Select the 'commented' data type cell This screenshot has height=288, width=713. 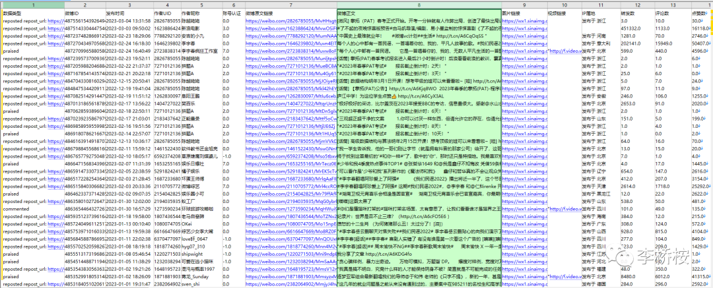[33, 210]
